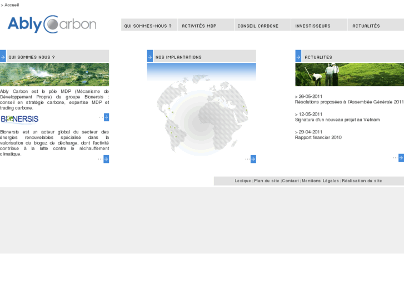
Task: Click the mountain village landscape image
Action: [x=54, y=74]
